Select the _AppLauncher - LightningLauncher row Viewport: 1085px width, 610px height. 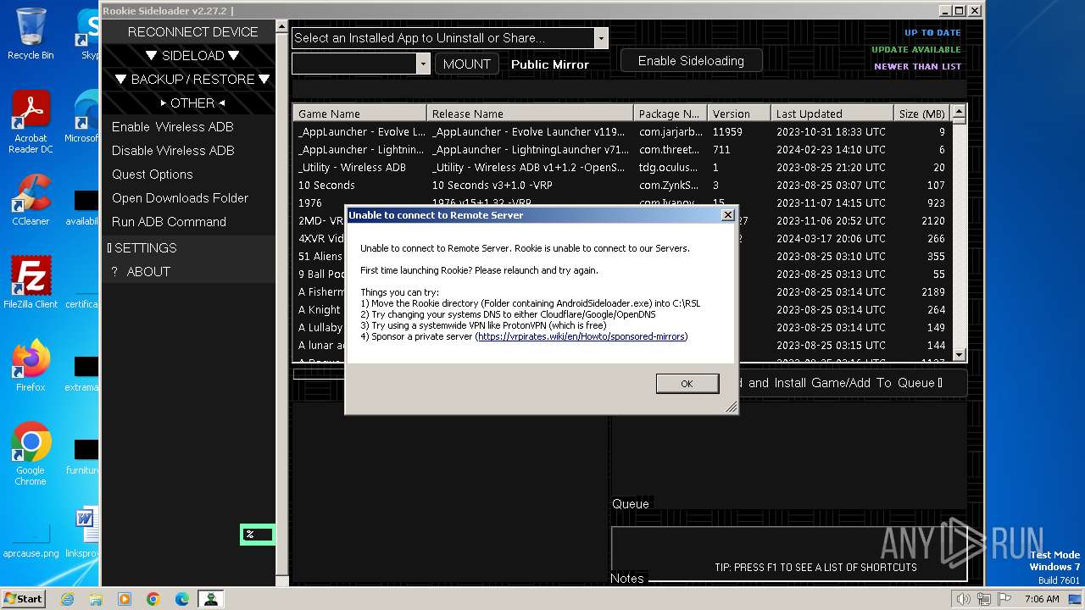coord(621,149)
